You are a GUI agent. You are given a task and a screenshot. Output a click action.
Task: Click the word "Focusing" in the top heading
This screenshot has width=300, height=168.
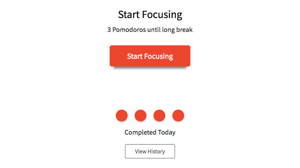coord(162,15)
